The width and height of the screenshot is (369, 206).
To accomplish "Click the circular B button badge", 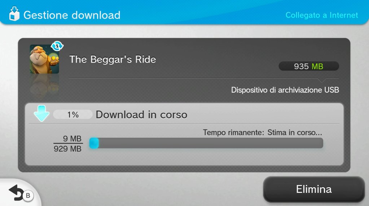I will tap(28, 196).
